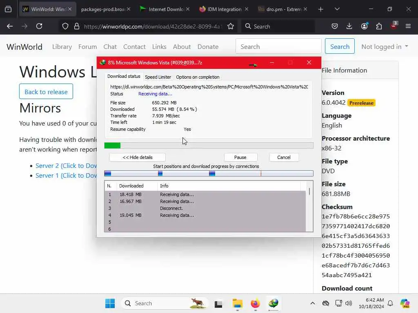Switch to IDM Integration tab

(224, 9)
